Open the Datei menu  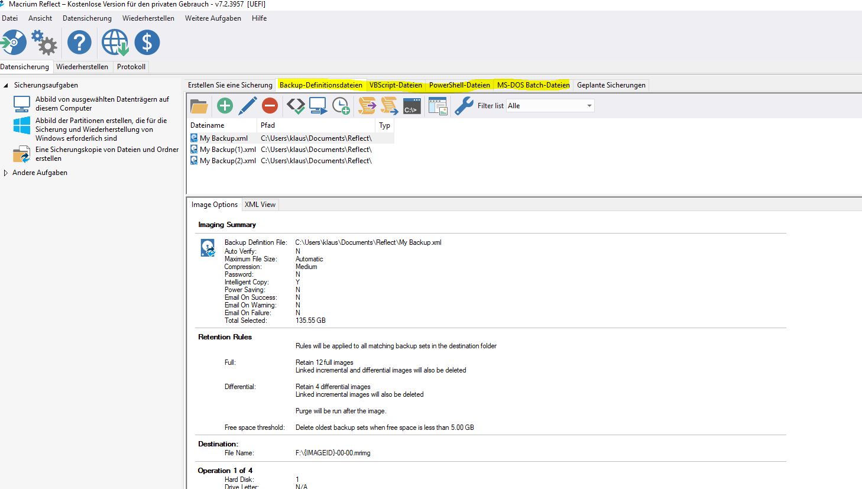coord(10,18)
